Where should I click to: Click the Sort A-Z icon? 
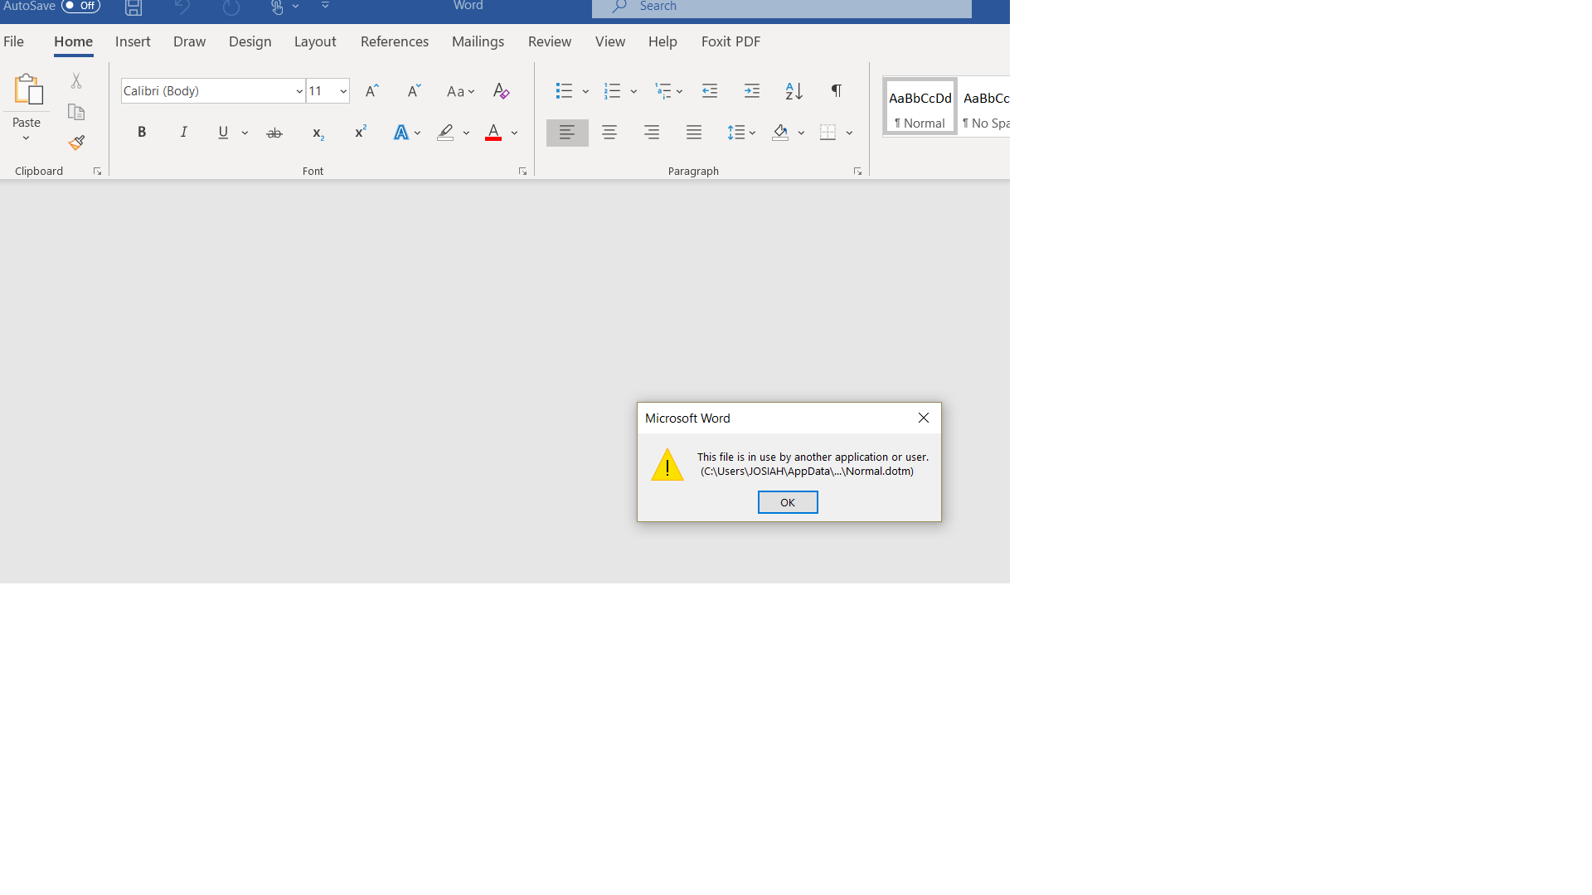pyautogui.click(x=794, y=91)
